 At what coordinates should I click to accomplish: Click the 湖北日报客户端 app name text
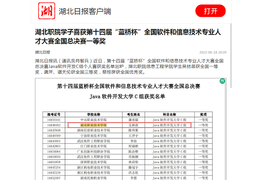coord(85,12)
